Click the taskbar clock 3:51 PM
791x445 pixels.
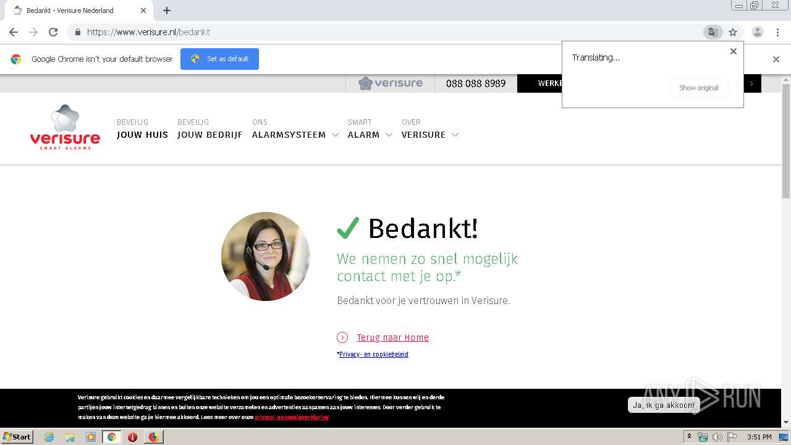point(759,437)
